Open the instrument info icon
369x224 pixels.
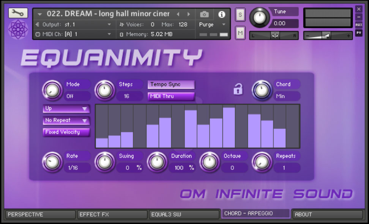click(221, 14)
